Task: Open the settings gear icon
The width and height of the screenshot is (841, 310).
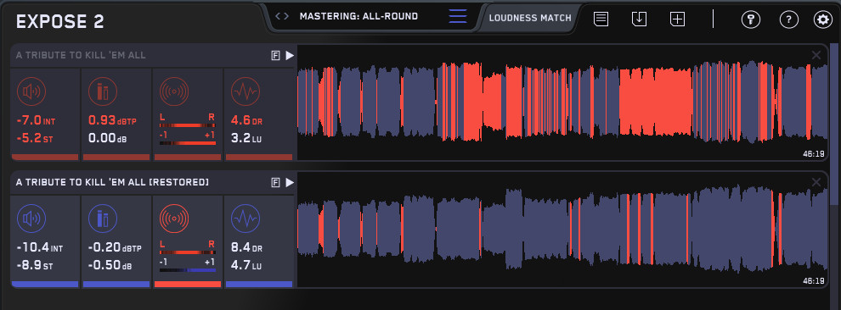Action: 823,19
